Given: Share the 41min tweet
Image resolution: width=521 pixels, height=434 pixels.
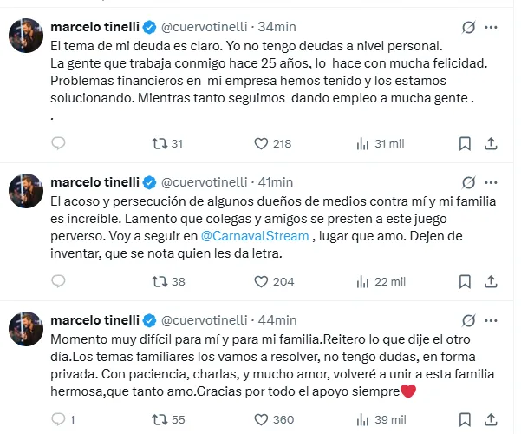Looking at the screenshot, I should tap(491, 281).
